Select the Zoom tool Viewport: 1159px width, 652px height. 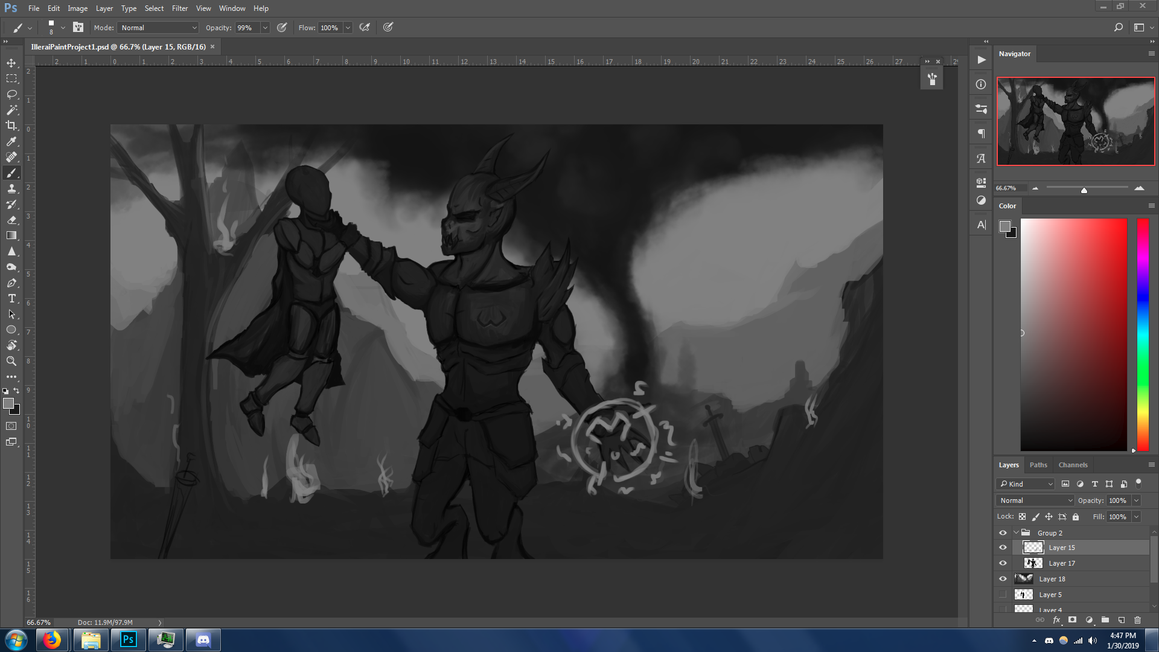[x=11, y=361]
